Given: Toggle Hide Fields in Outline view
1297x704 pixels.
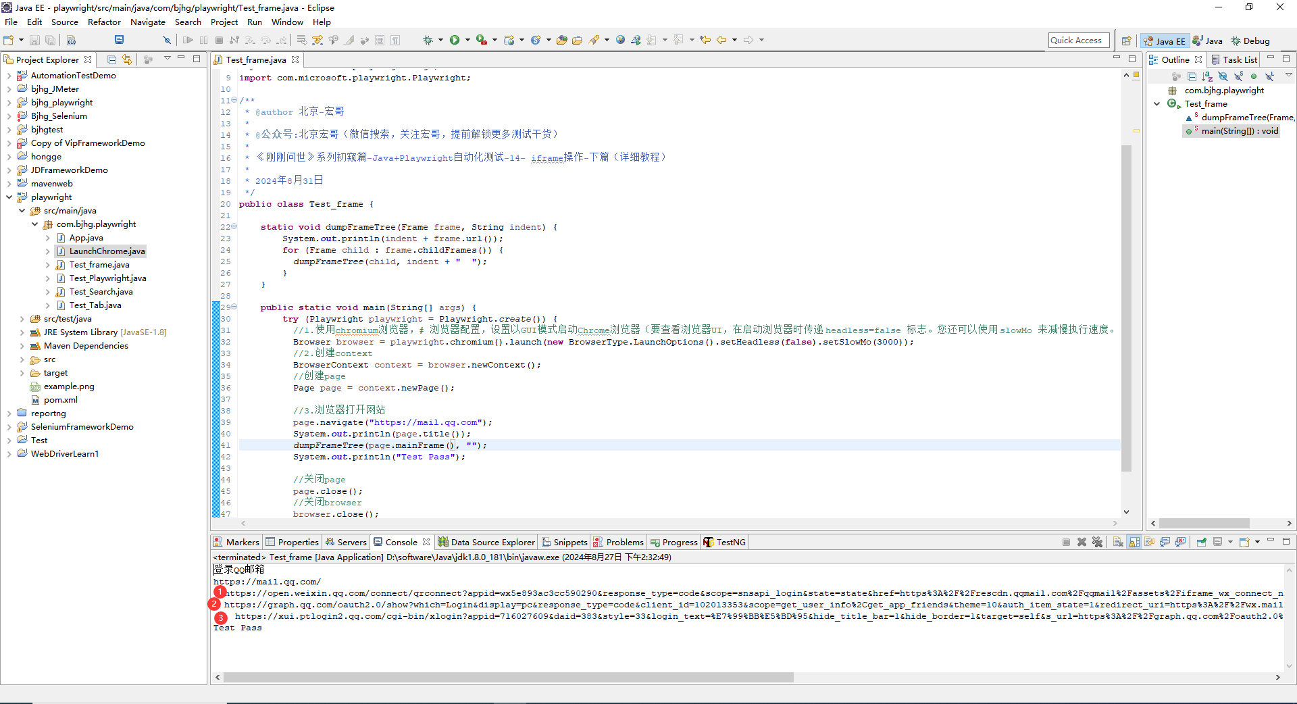Looking at the screenshot, I should coord(1223,76).
